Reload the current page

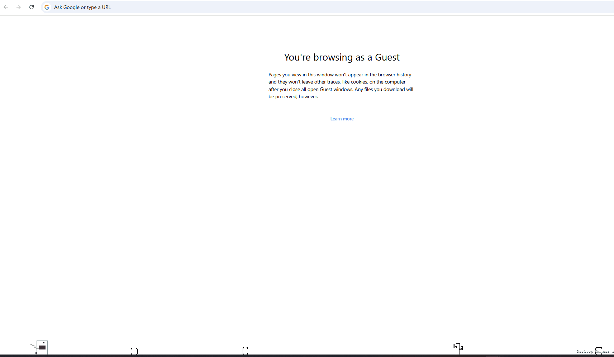(x=32, y=7)
